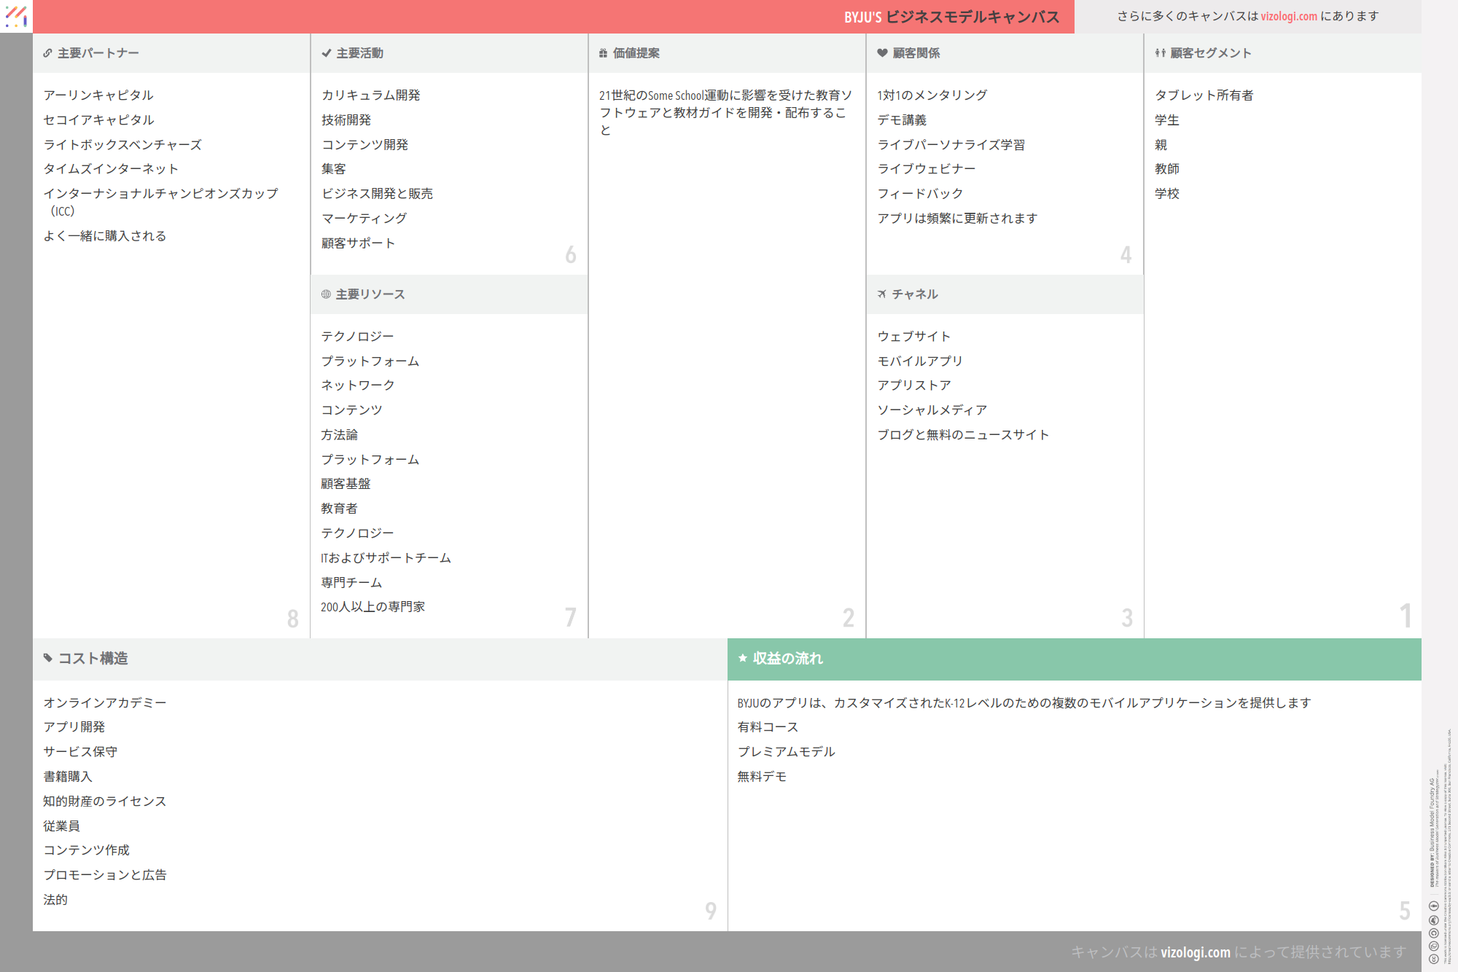Click the BYJU'S ビジネスモデルキャンバス title
The image size is (1458, 972).
click(951, 17)
